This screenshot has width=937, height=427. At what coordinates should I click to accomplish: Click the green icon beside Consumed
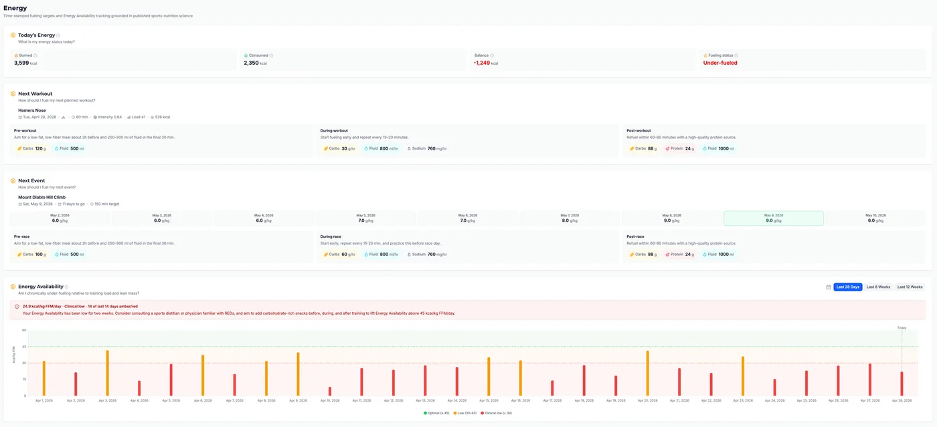(246, 55)
